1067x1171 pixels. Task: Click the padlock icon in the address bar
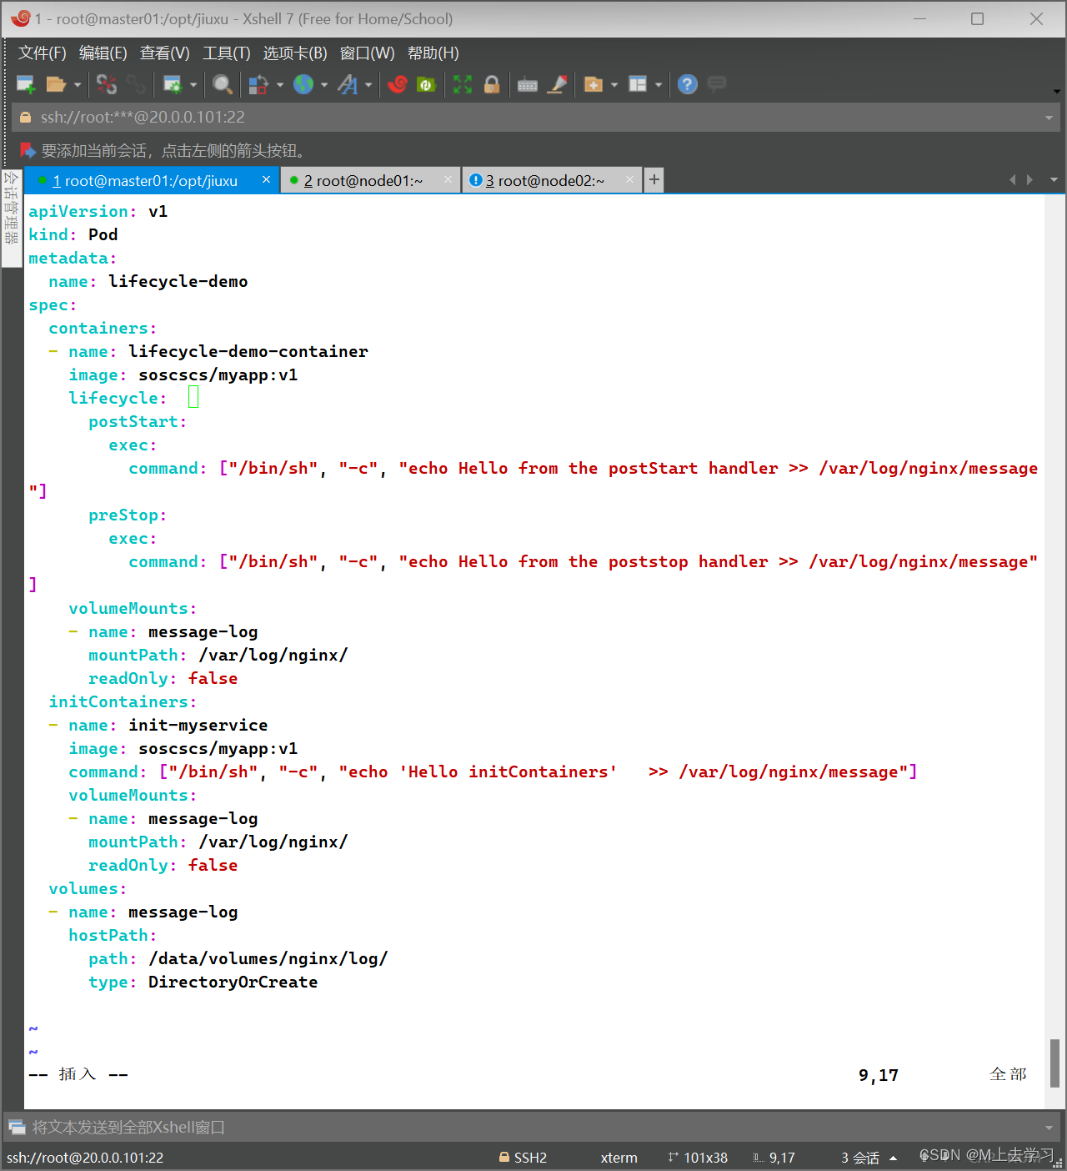(x=25, y=118)
